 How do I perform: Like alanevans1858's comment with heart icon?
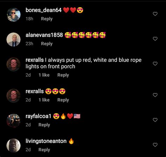tap(155, 39)
